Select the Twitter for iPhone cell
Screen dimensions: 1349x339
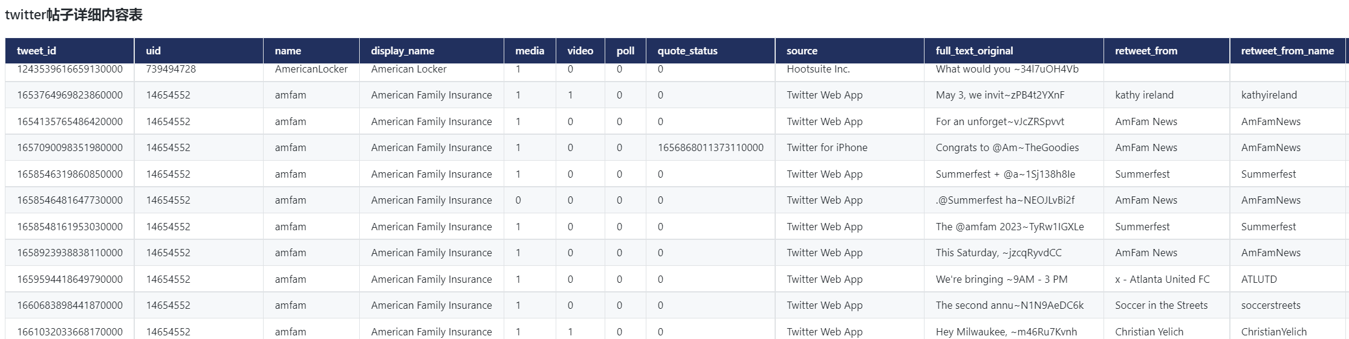827,147
